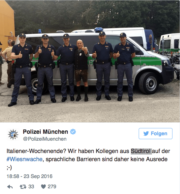The image size is (180, 194).
Task: Retweet using the retweet arrows icon
Action: tap(23, 186)
